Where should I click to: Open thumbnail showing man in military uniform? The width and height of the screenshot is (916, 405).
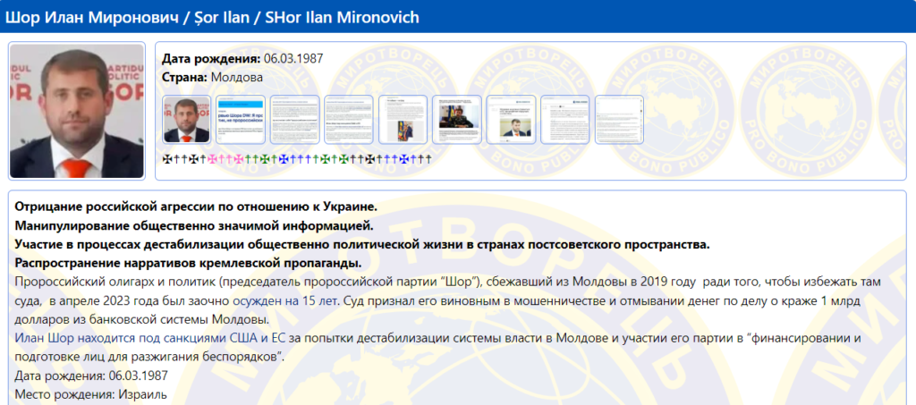[457, 120]
